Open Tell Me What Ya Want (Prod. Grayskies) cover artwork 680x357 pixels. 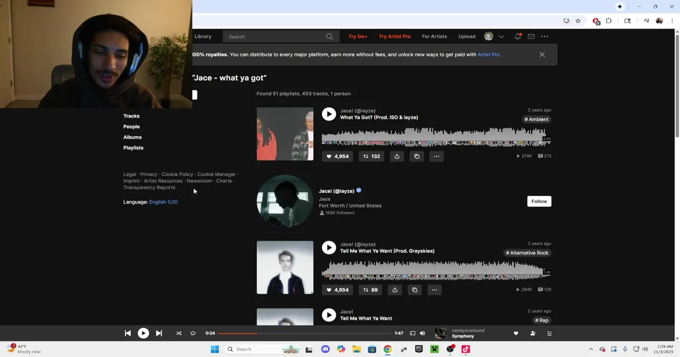(x=285, y=267)
